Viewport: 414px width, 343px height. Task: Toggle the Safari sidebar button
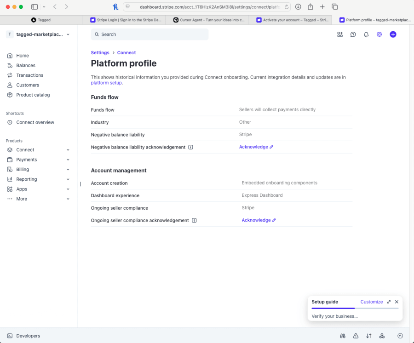[x=34, y=7]
